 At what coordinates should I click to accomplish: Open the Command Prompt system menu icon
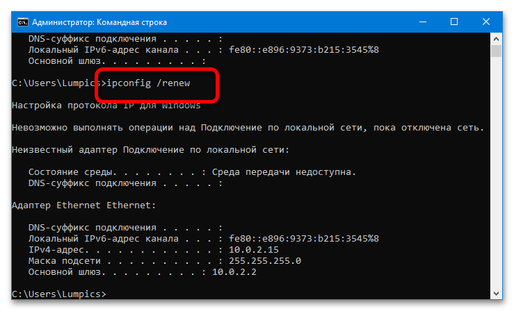[23, 22]
